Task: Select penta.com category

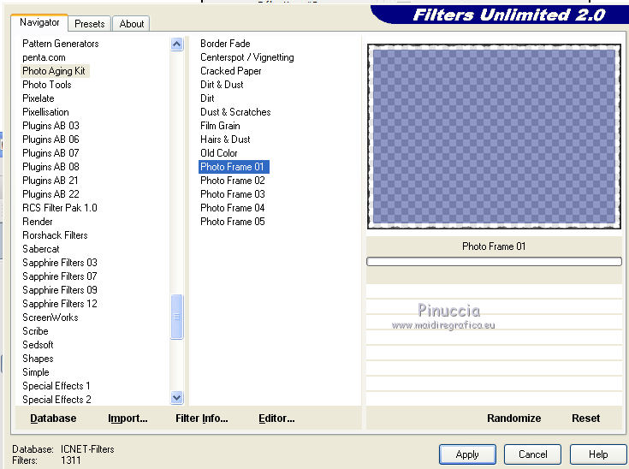Action: [x=44, y=57]
